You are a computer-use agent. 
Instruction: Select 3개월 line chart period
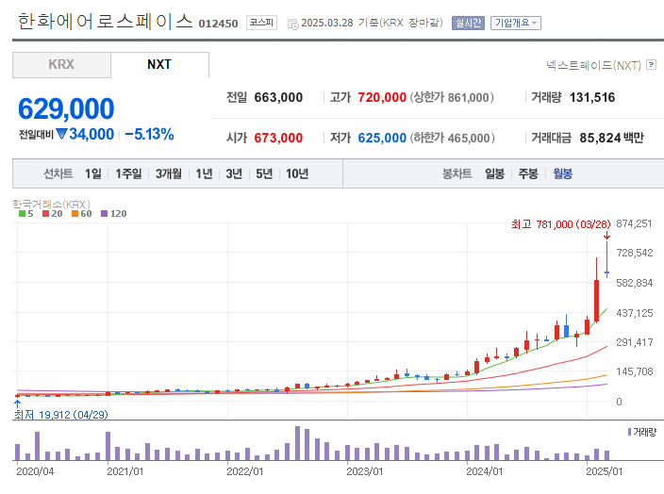pos(169,173)
